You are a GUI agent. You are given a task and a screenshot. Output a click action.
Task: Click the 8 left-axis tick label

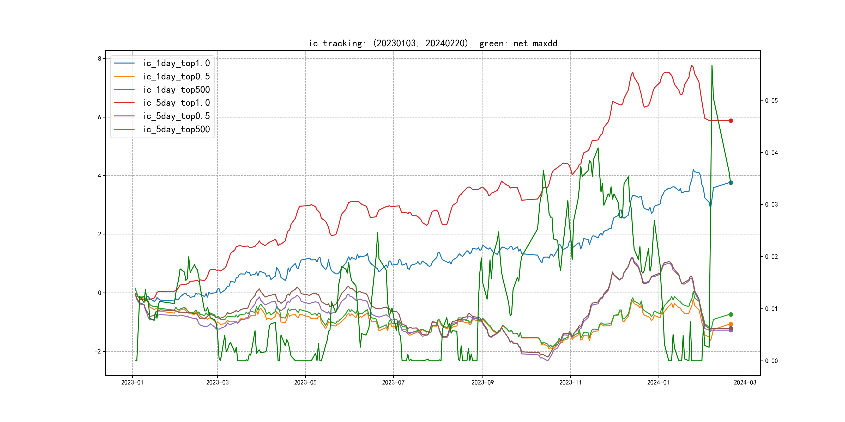click(x=99, y=59)
